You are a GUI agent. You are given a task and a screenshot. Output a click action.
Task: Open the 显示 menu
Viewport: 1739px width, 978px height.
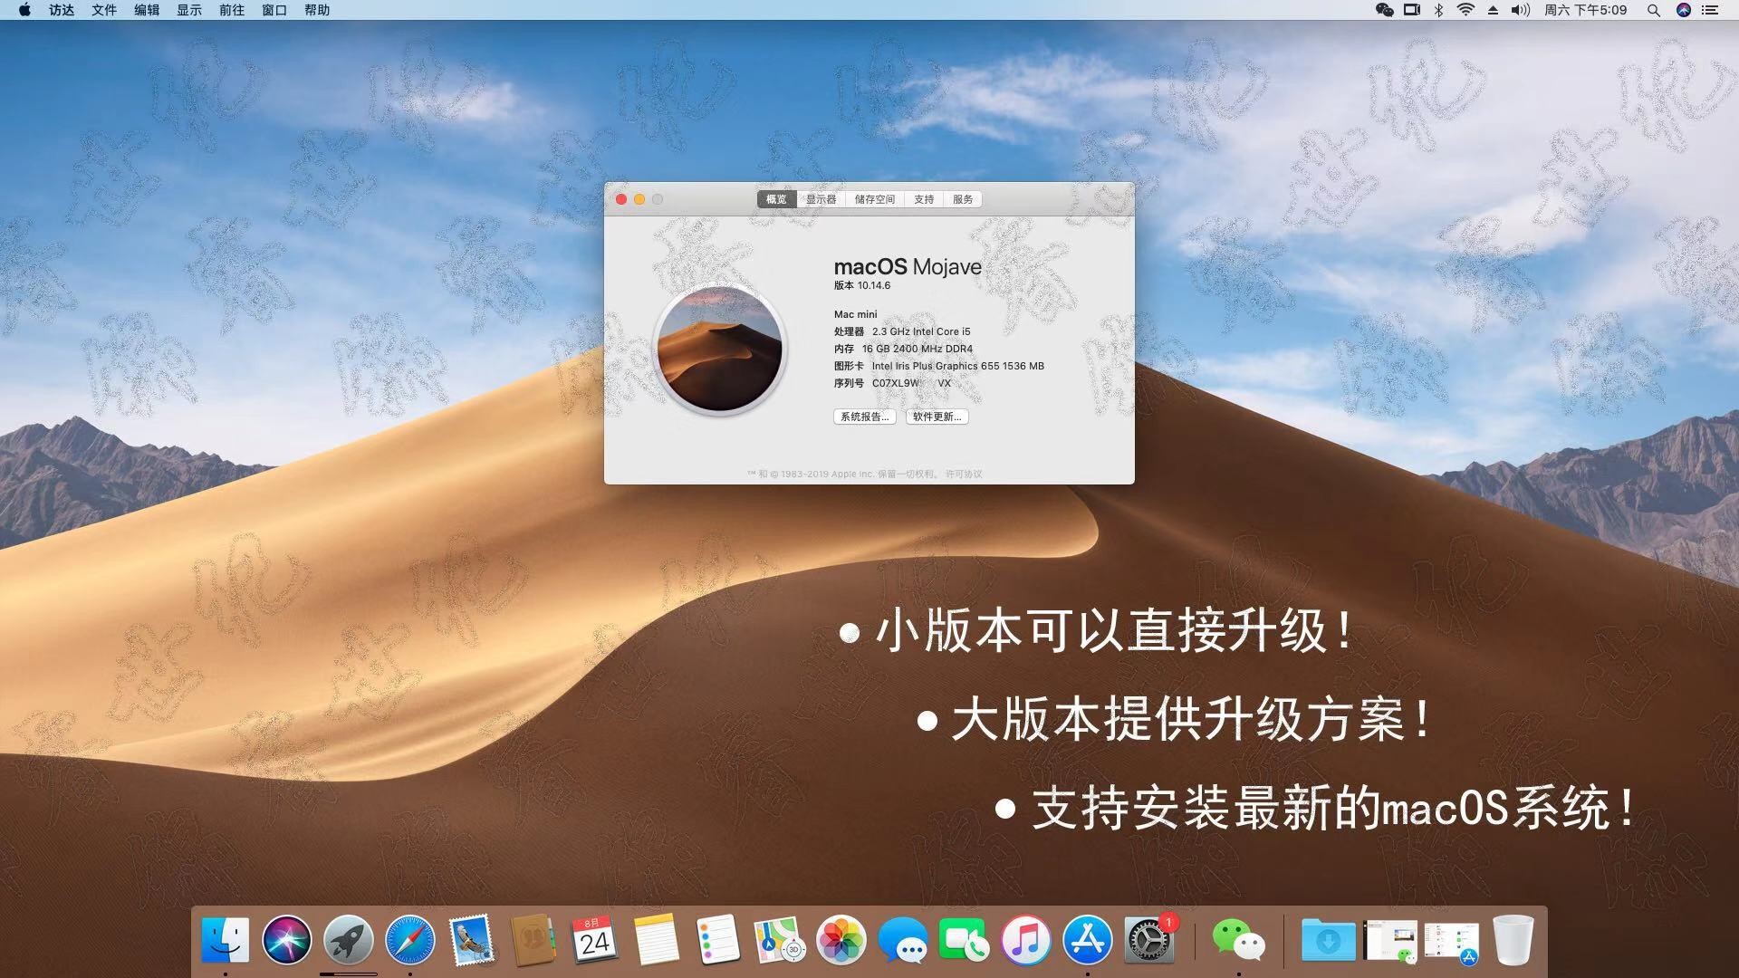click(189, 10)
